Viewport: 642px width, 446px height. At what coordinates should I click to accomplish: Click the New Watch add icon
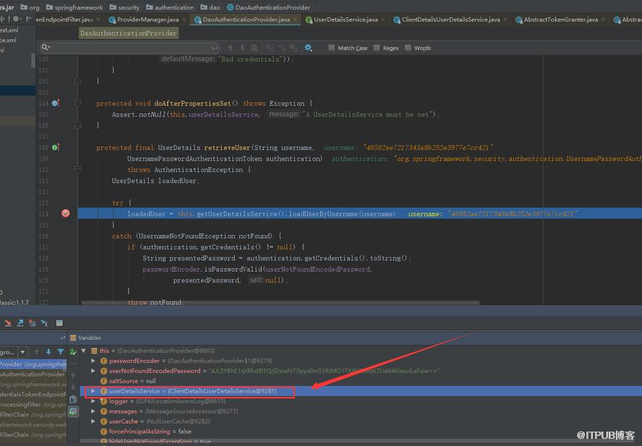[x=74, y=351]
